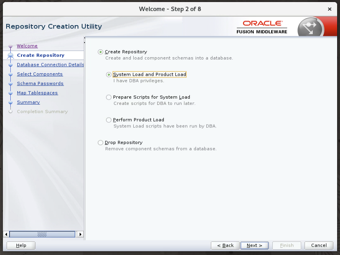Choose System Load and Product Load option
Viewport: 340px width, 255px height.
tap(109, 74)
